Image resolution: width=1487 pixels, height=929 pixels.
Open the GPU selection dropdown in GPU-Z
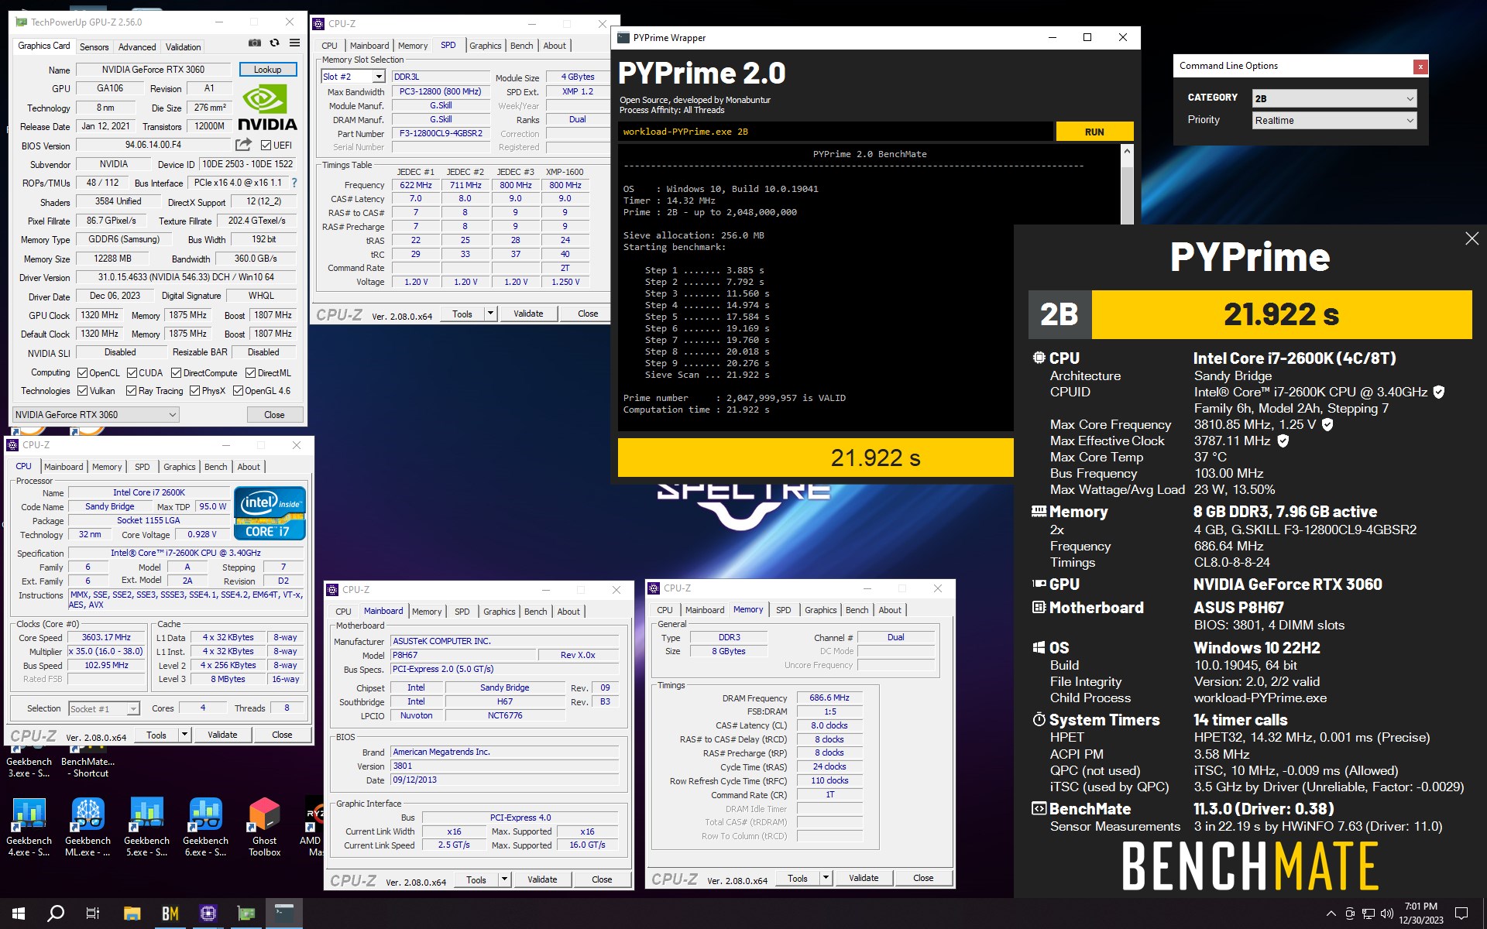point(96,415)
